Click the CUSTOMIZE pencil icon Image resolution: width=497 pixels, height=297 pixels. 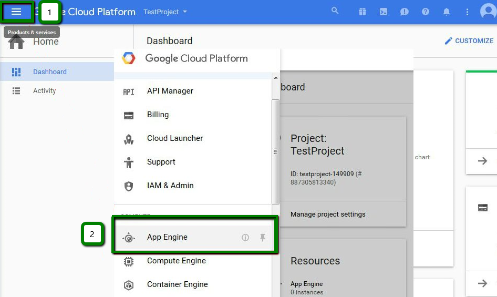448,41
